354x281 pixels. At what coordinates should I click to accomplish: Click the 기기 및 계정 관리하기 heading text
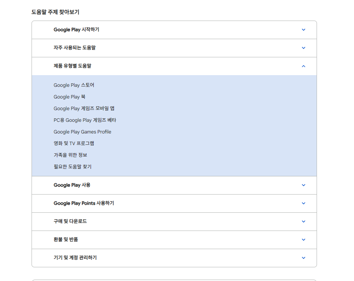(75, 258)
